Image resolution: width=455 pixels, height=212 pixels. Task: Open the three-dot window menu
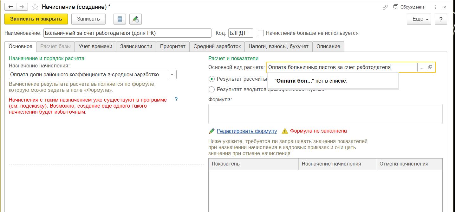(435, 7)
